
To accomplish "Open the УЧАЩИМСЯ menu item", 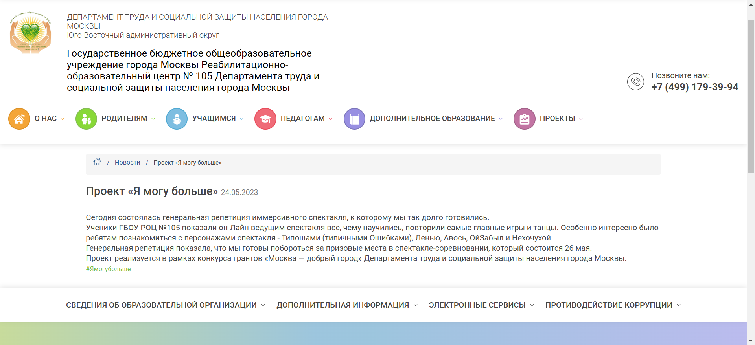I will pyautogui.click(x=214, y=119).
